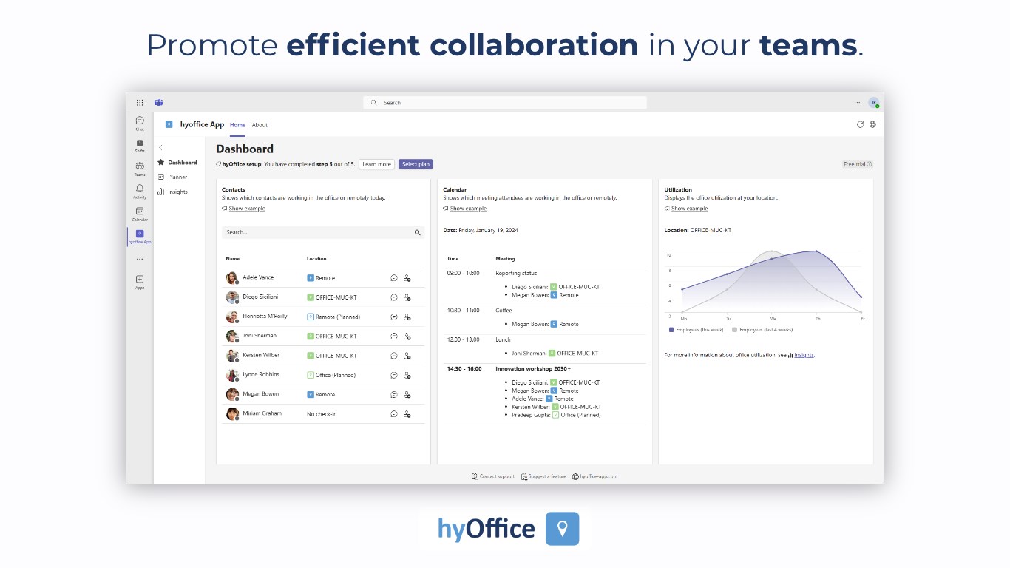The width and height of the screenshot is (1010, 568).
Task: Collapse the hyOffice navigation with back chevron
Action: (x=161, y=148)
